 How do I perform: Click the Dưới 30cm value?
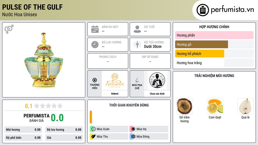153,47
